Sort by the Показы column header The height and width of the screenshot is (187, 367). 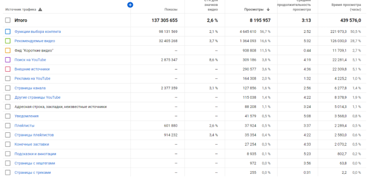(171, 10)
